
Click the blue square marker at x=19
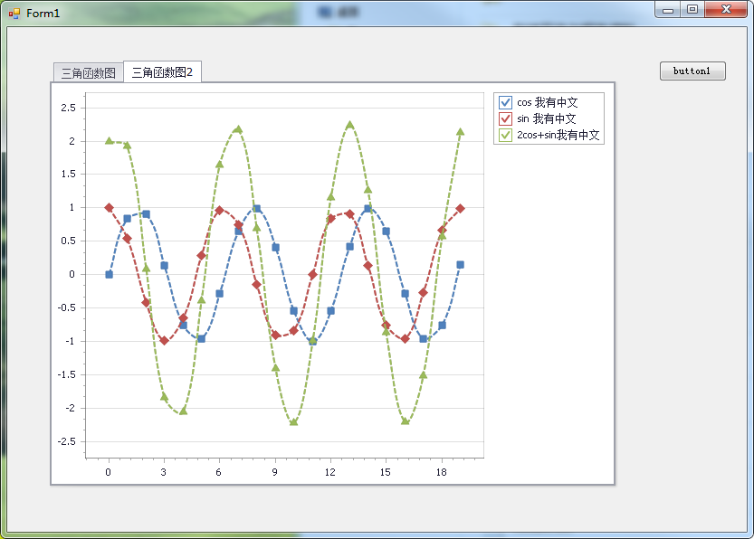click(x=460, y=265)
